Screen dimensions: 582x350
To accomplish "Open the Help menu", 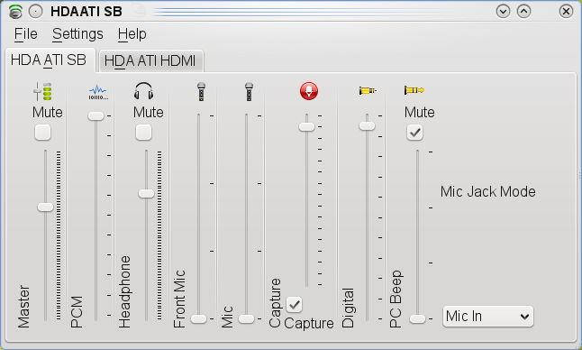I will pyautogui.click(x=132, y=34).
